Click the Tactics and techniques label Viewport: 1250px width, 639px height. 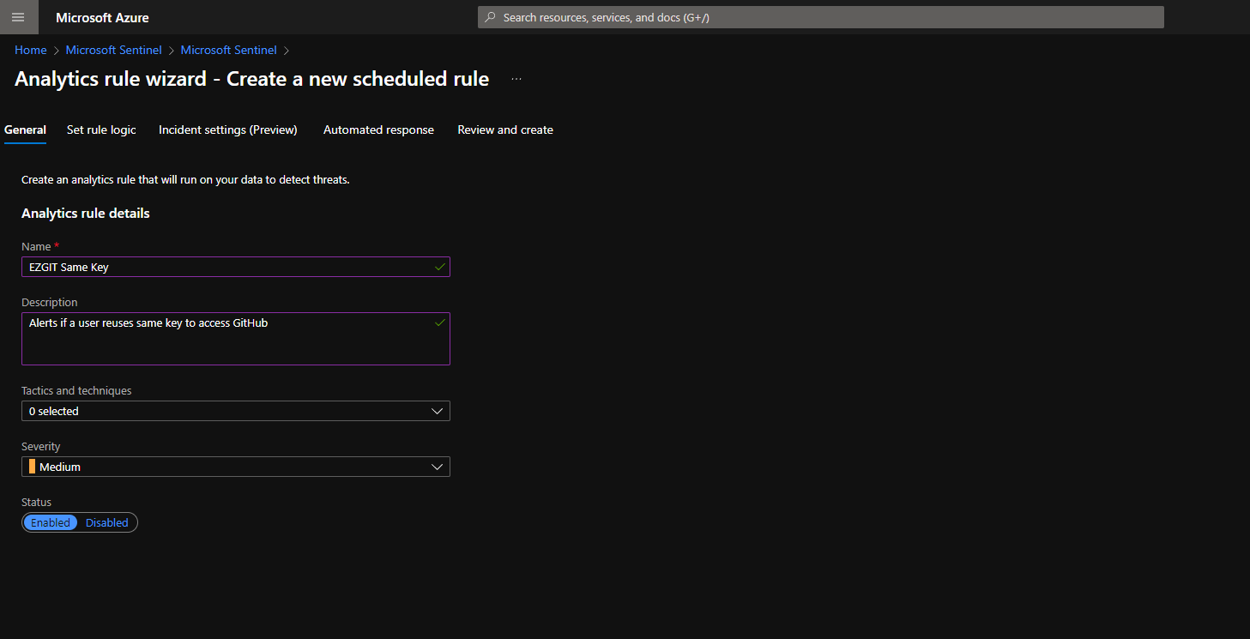coord(76,391)
